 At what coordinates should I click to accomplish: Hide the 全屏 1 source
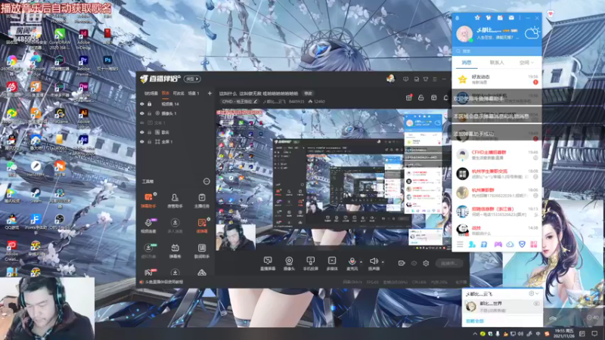tap(142, 142)
